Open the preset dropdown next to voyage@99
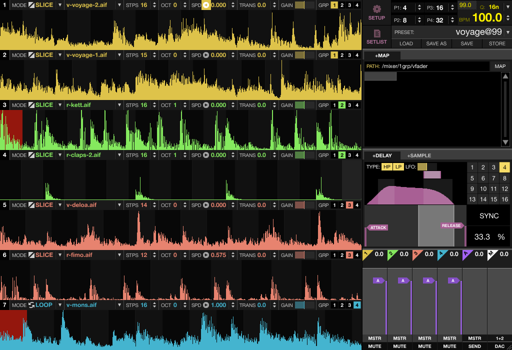 click(506, 32)
